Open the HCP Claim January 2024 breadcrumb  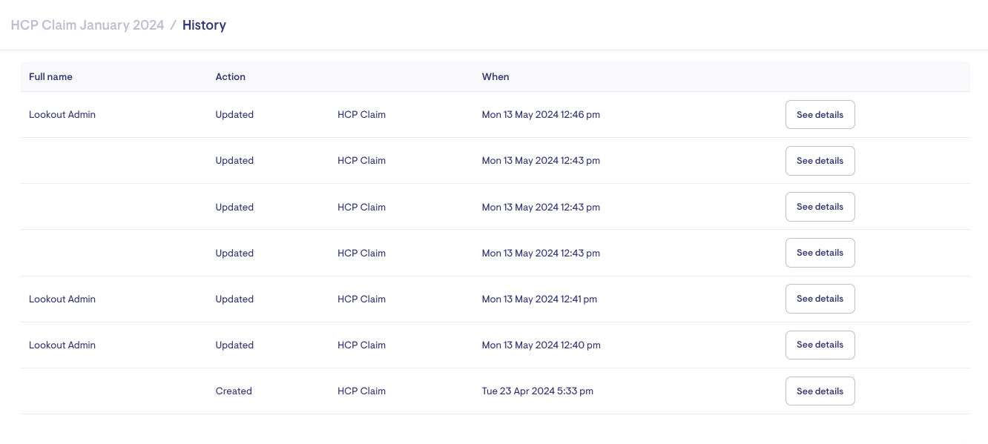tap(88, 25)
